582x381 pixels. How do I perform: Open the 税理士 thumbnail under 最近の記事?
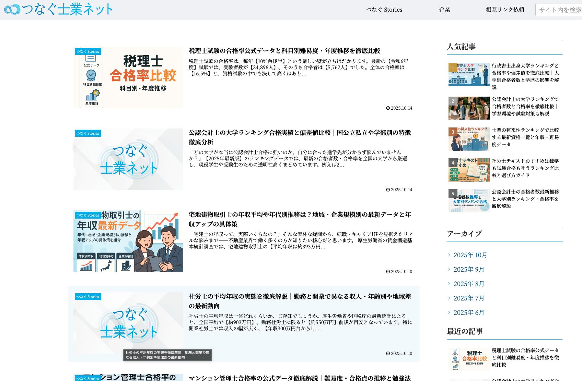pyautogui.click(x=469, y=359)
